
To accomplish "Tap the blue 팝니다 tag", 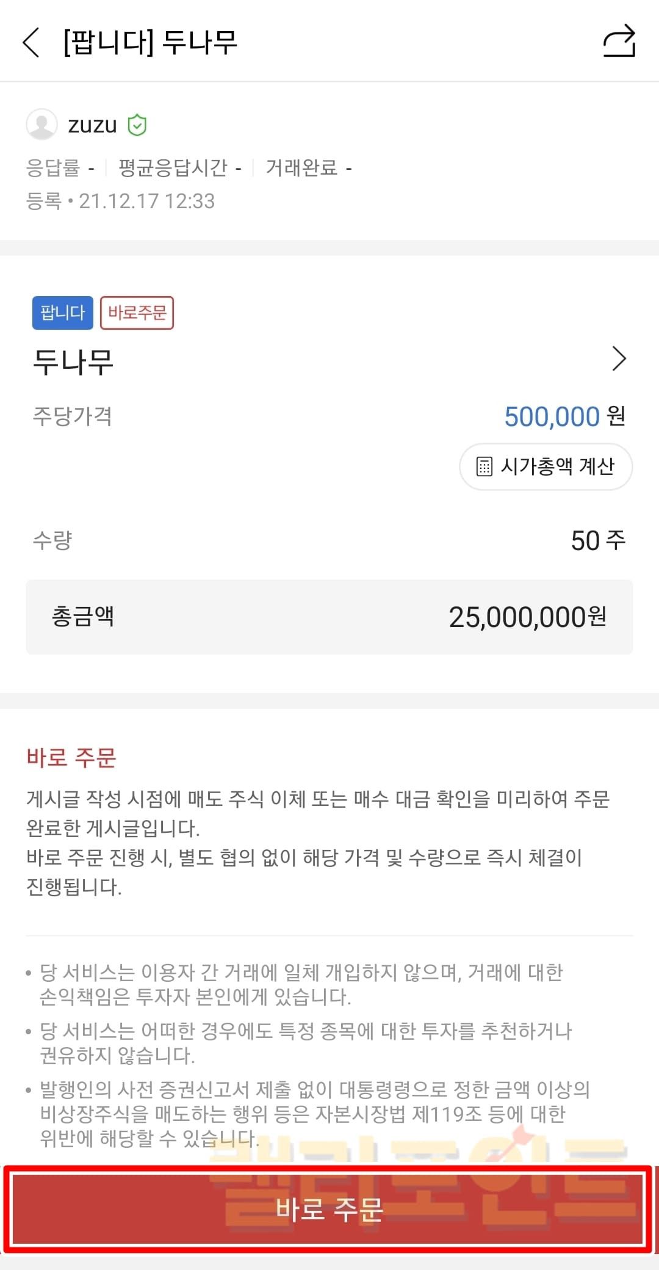I will tap(62, 313).
